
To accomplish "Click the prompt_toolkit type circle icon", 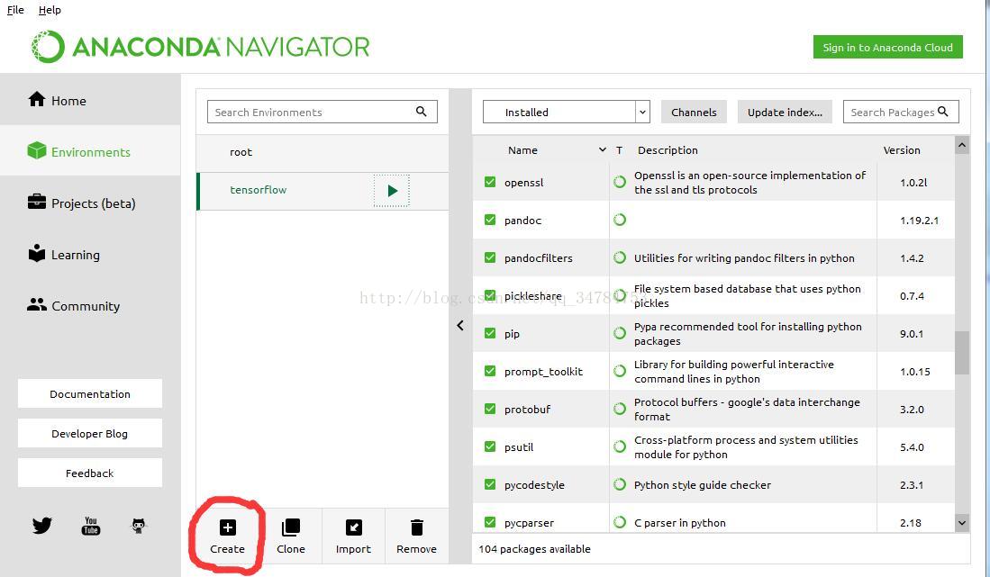I will tap(620, 372).
